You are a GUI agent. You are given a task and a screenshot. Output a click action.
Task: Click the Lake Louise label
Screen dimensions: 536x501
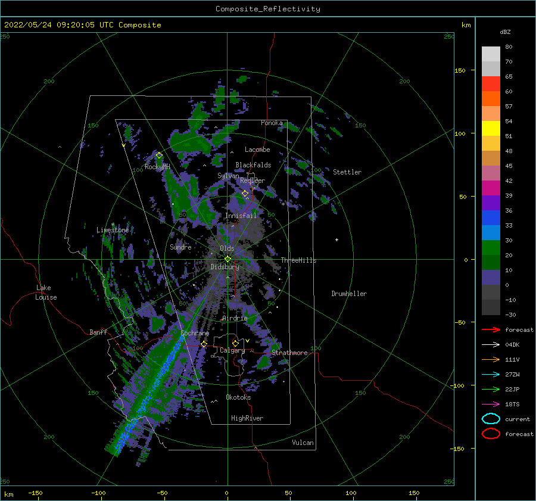[x=46, y=292]
